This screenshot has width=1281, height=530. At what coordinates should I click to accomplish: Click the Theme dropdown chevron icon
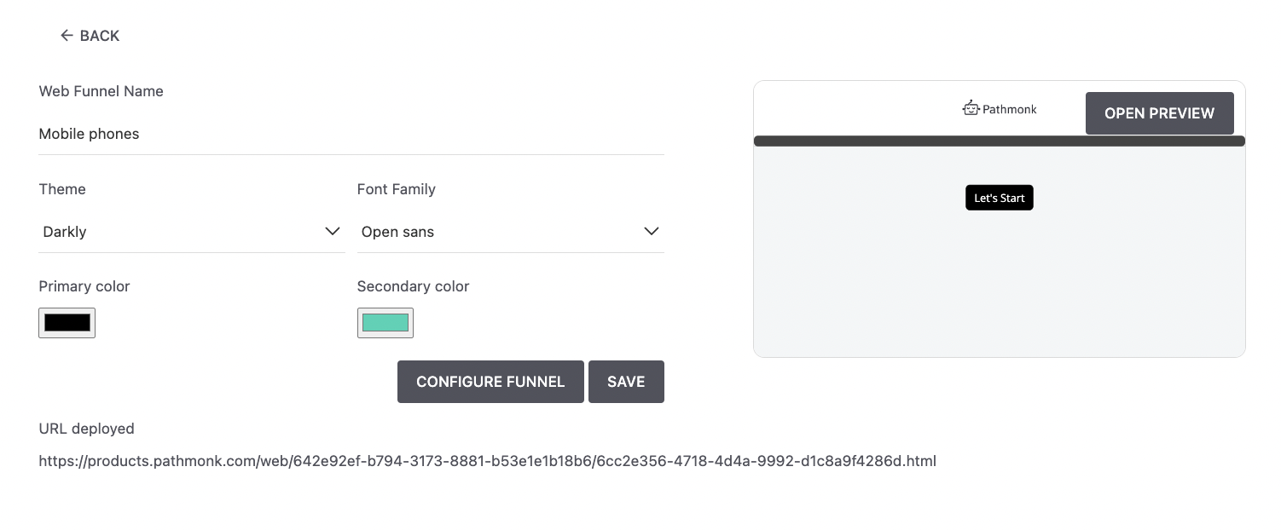click(x=333, y=231)
